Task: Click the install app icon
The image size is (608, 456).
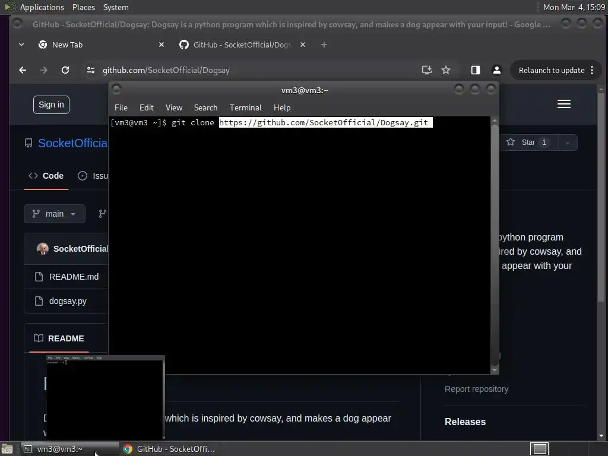Action: [426, 70]
